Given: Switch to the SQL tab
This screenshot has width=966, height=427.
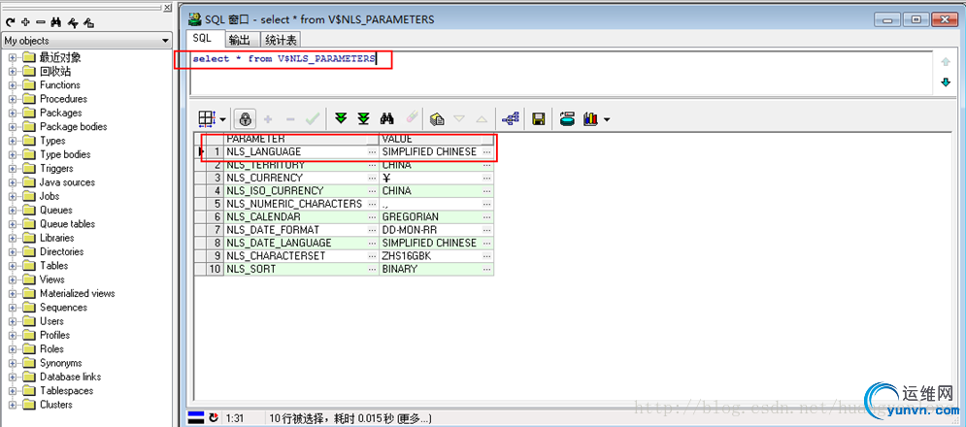Looking at the screenshot, I should [202, 38].
